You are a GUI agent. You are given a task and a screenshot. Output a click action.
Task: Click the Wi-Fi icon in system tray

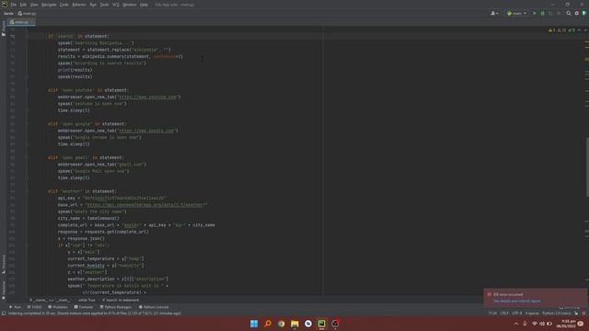[x=534, y=324]
